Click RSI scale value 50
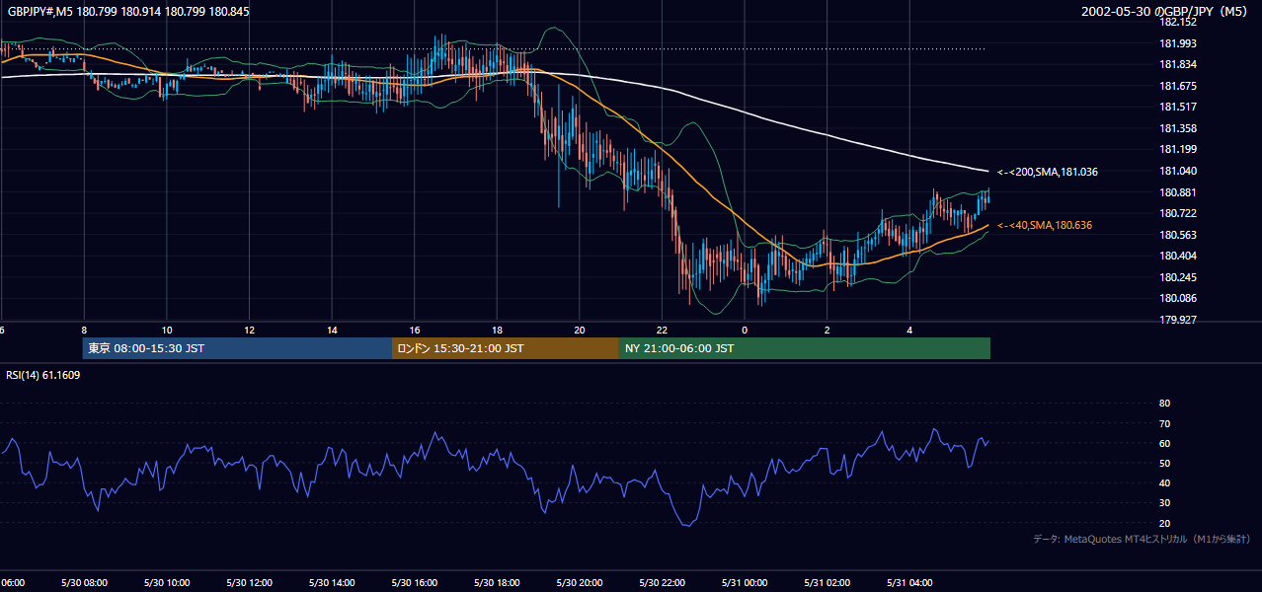The width and height of the screenshot is (1262, 592). coord(1164,463)
